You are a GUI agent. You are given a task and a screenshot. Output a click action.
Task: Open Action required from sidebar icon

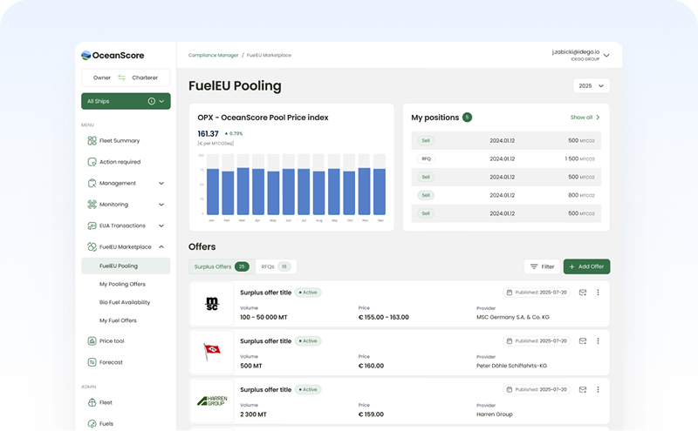click(x=92, y=162)
